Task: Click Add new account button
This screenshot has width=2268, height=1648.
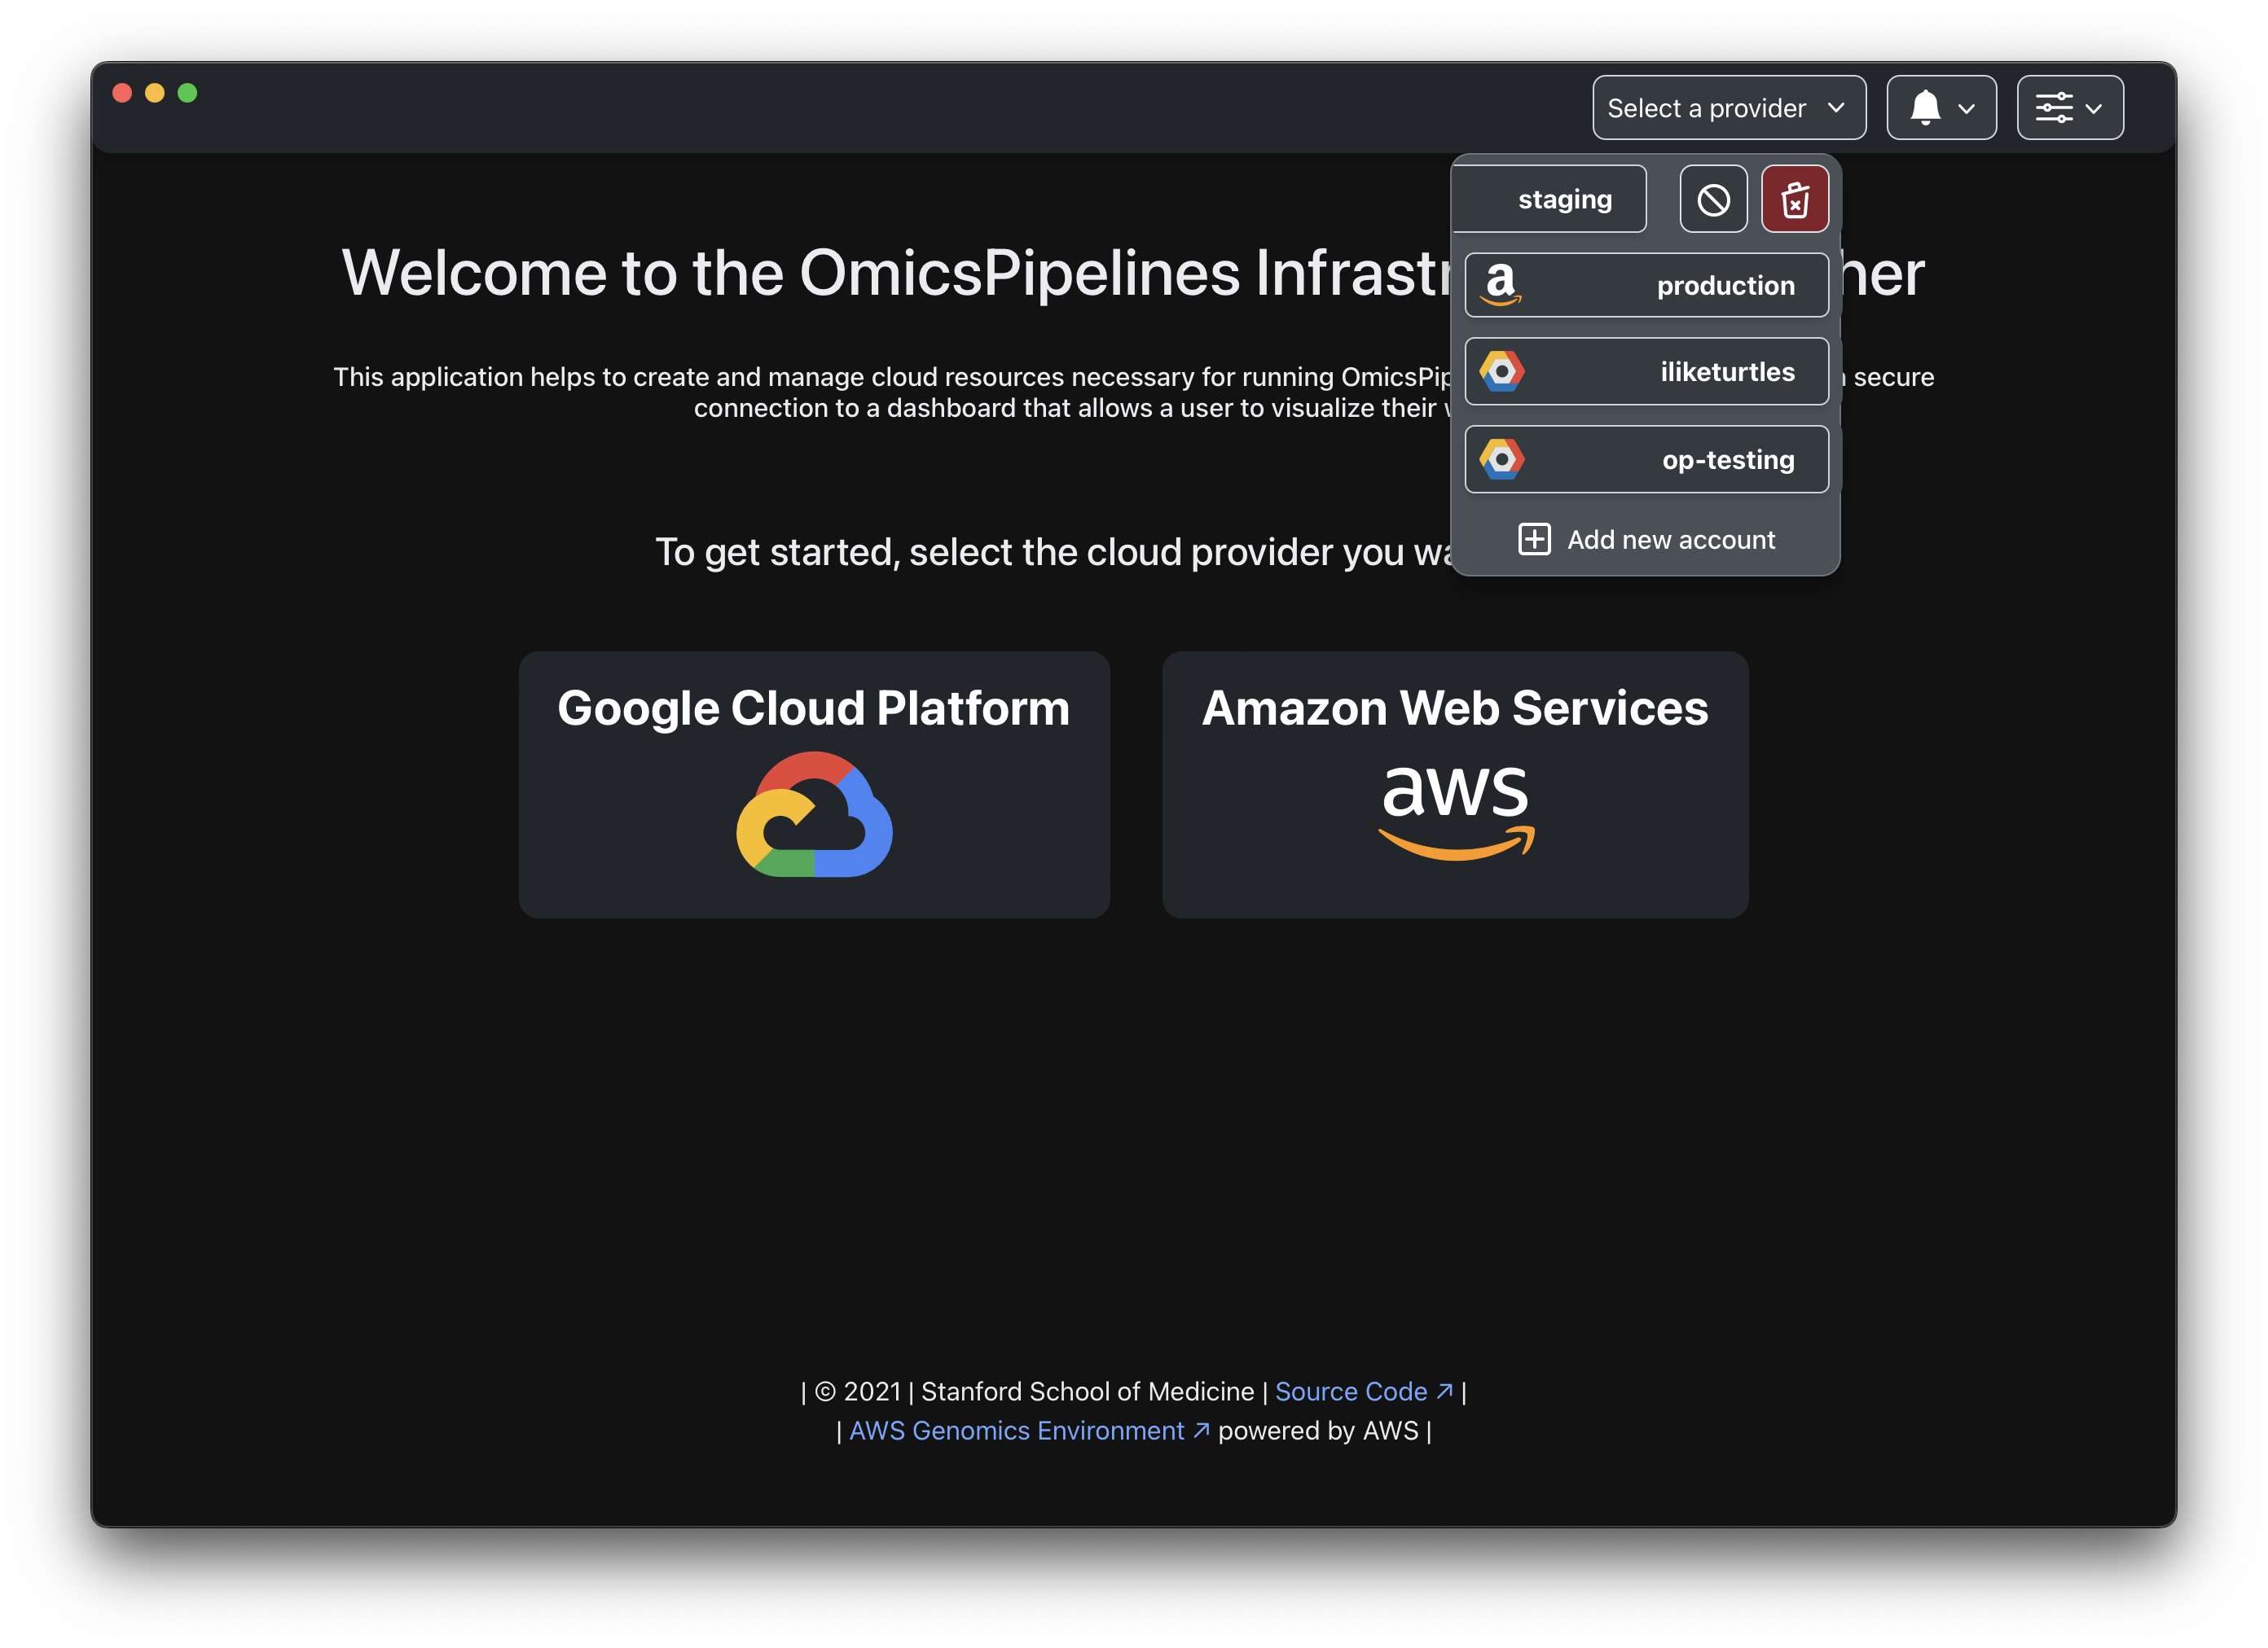Action: pyautogui.click(x=1646, y=539)
